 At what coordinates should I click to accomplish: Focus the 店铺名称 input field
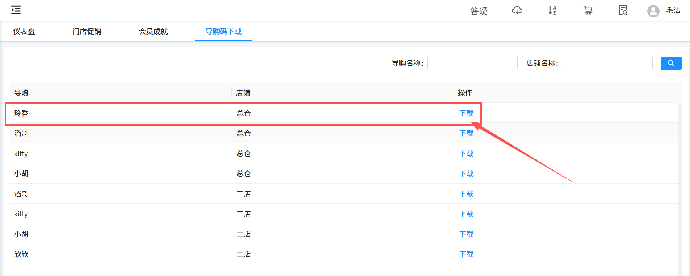coord(607,63)
